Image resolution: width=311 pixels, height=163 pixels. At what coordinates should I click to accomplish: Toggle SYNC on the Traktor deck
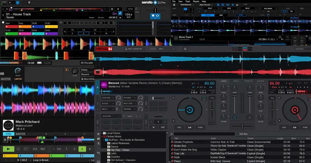click(x=8, y=134)
